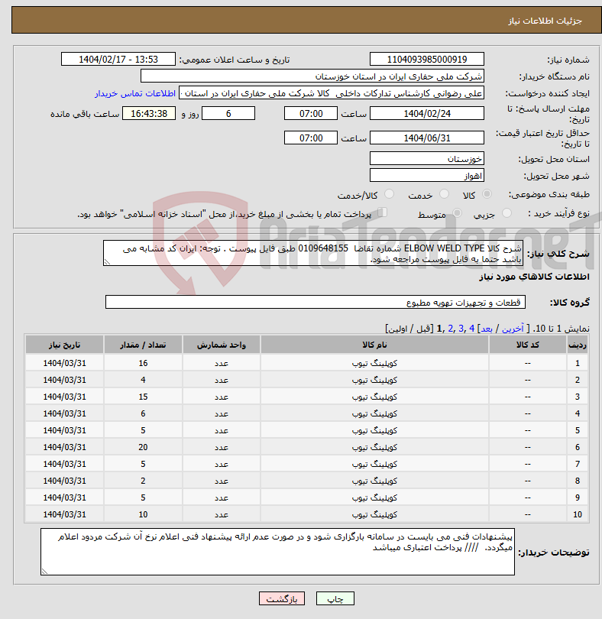
Task: Select the کالا radio button
Action: pyautogui.click(x=487, y=194)
